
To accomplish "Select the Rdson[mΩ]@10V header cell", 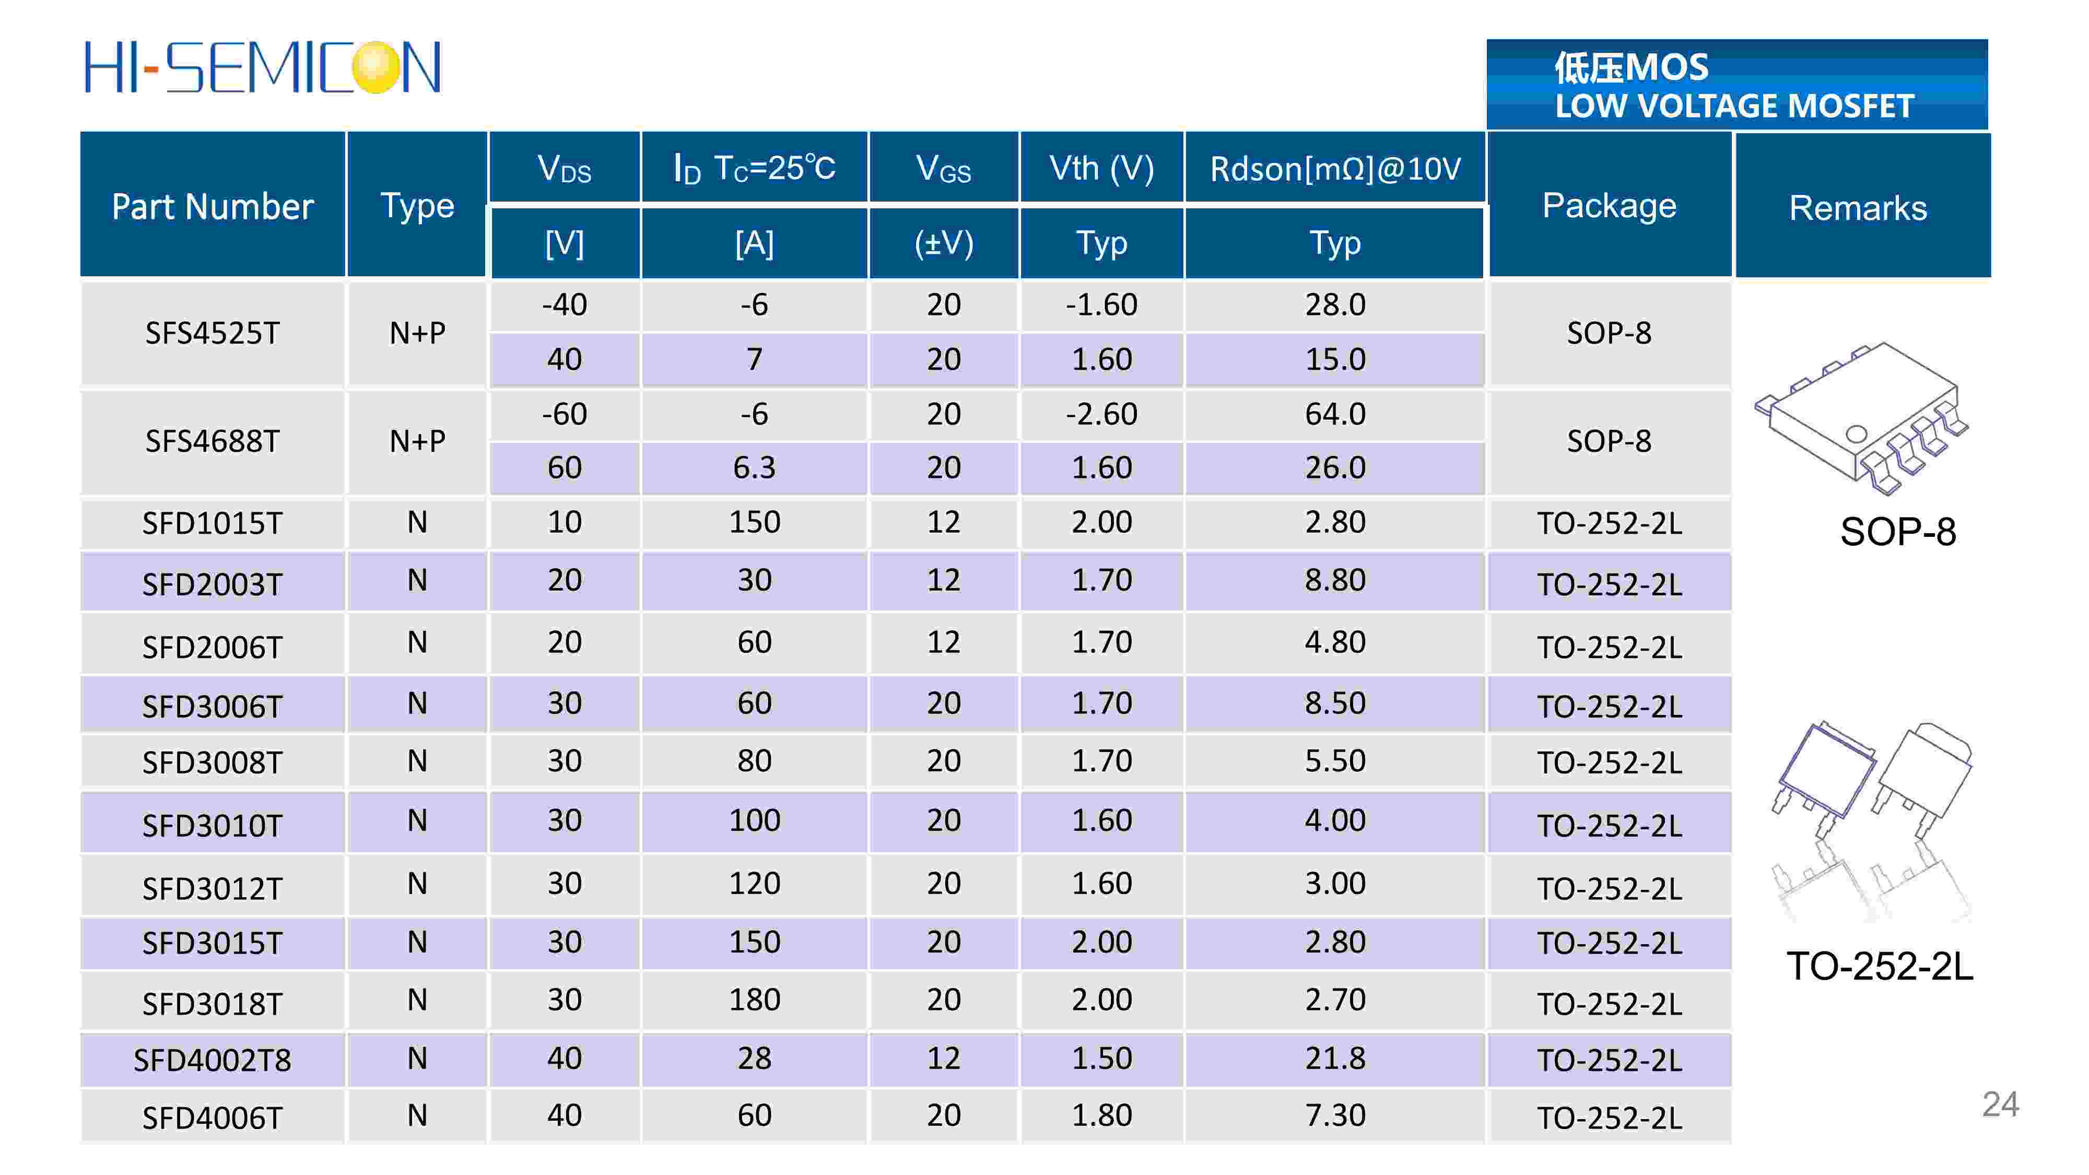I will (x=1335, y=169).
